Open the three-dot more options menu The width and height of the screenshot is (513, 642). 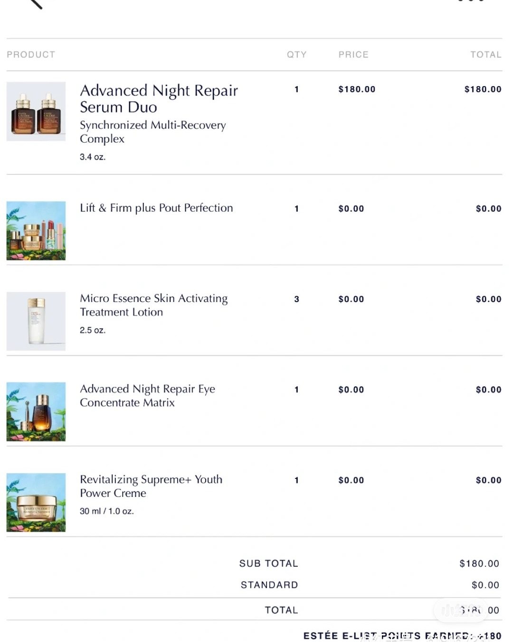point(471,1)
